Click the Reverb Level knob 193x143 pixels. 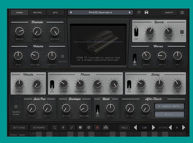pos(168,31)
